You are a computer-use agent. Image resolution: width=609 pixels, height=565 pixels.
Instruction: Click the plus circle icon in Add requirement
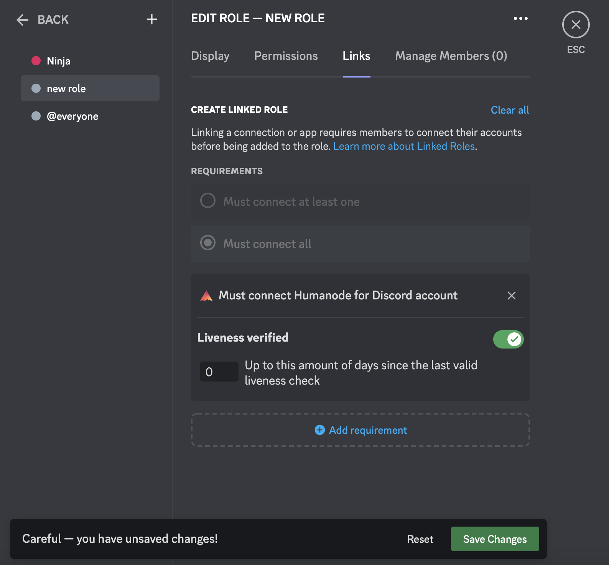pyautogui.click(x=319, y=430)
